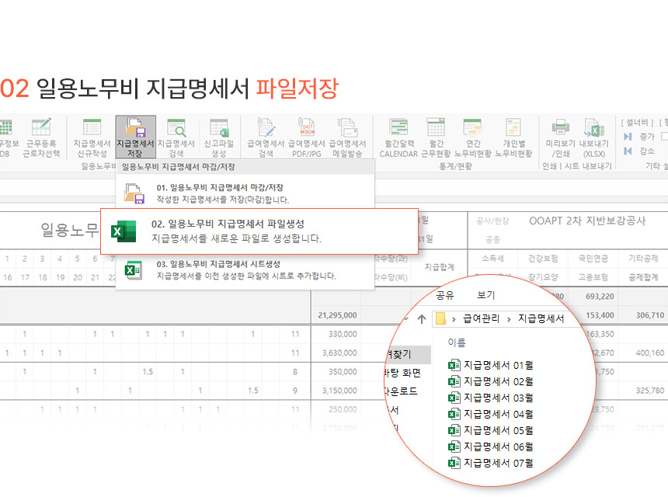Click the 공유 tab in file explorer
Image resolution: width=668 pixels, height=497 pixels.
coord(445,295)
